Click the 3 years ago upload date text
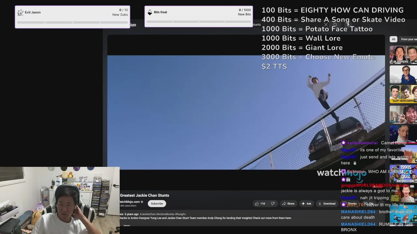 coord(132,214)
